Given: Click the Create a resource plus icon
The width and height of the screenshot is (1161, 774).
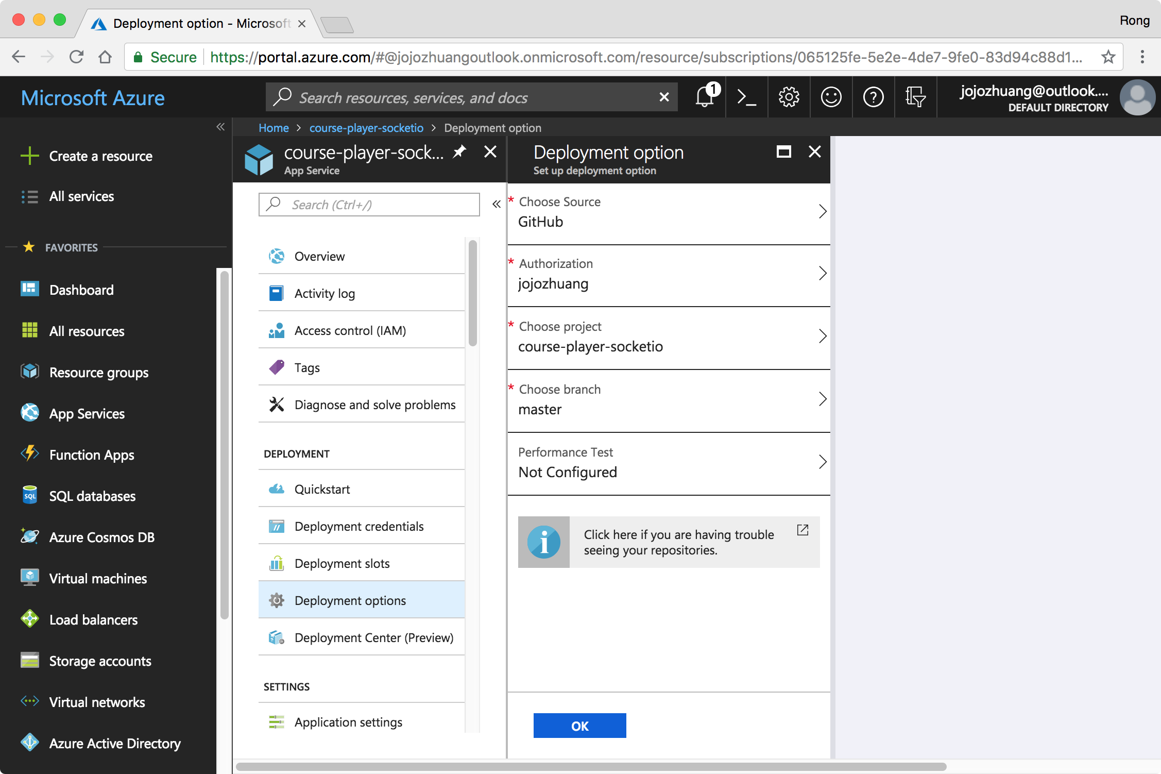Looking at the screenshot, I should click(x=29, y=156).
